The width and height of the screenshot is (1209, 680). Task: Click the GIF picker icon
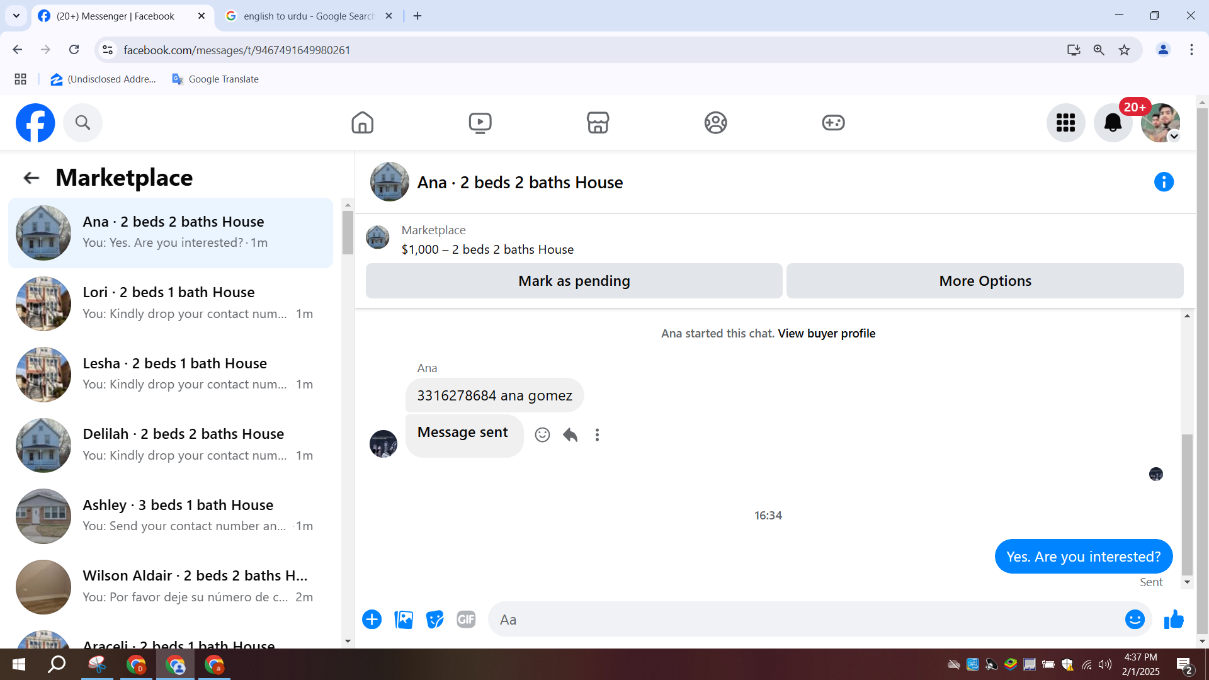[466, 620]
